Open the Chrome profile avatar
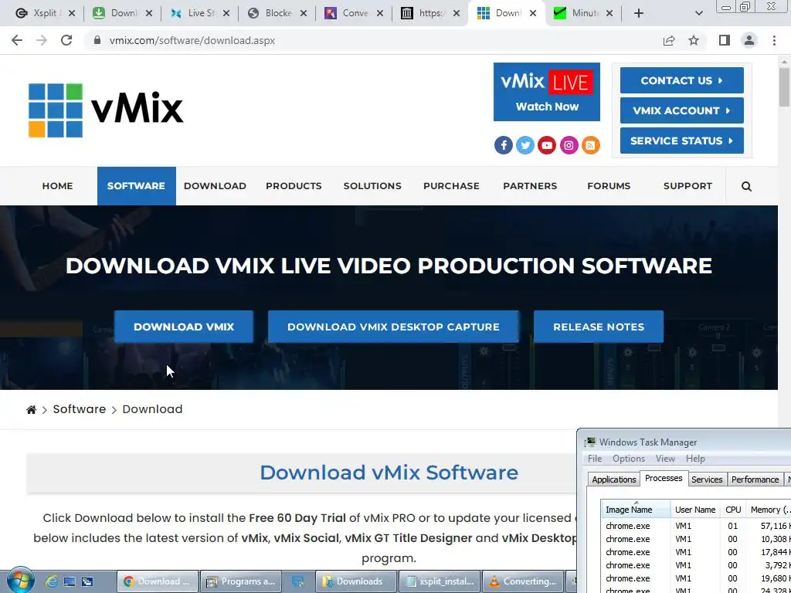791x593 pixels. coord(749,40)
